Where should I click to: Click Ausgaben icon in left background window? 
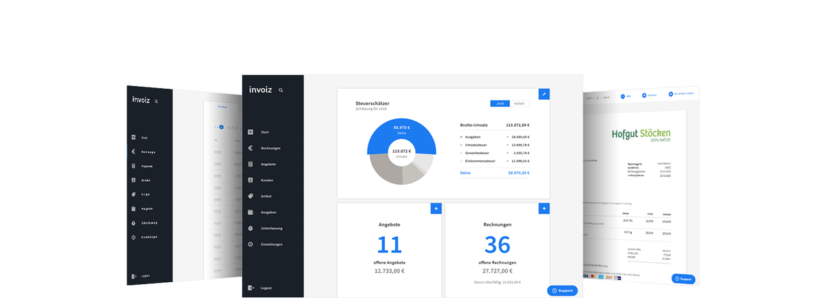134,209
